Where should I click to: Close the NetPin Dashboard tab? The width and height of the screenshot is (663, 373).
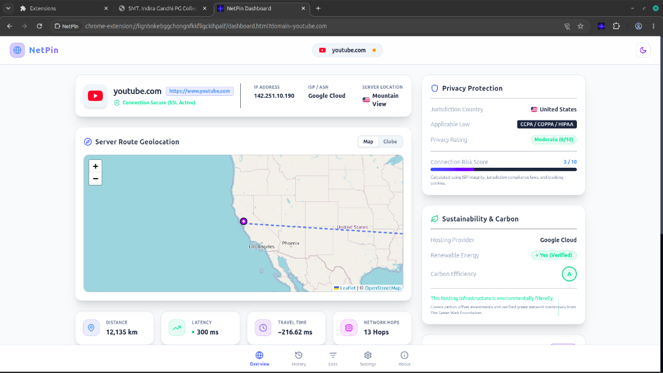303,8
